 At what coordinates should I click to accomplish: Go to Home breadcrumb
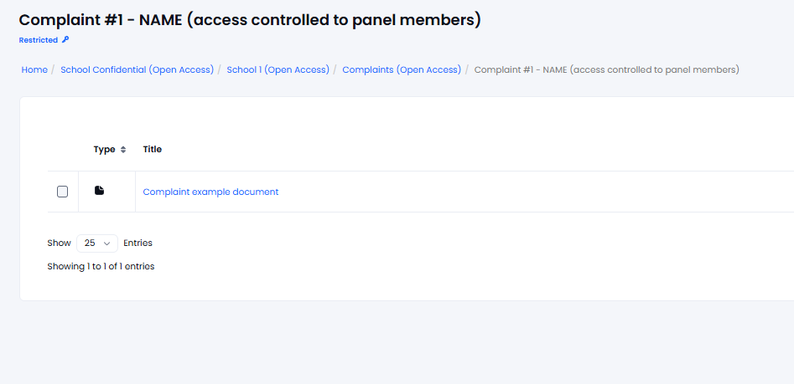tap(34, 69)
